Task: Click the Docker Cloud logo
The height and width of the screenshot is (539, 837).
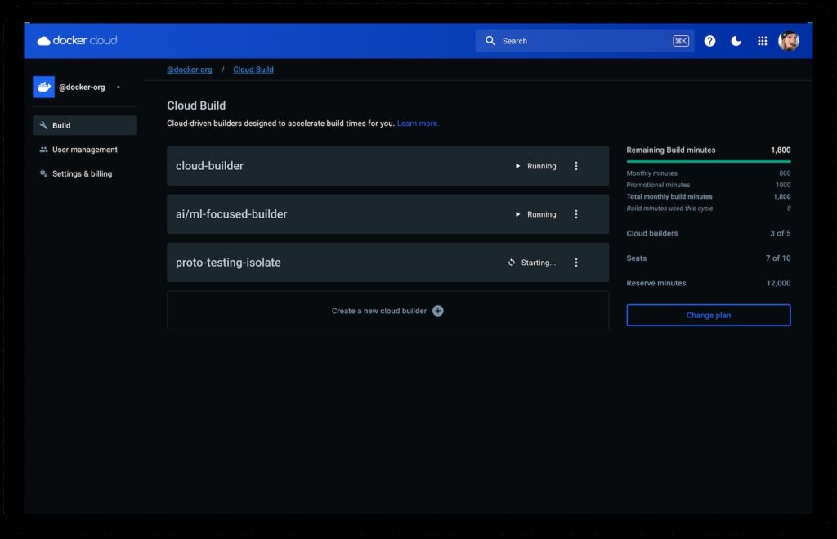Action: coord(77,41)
